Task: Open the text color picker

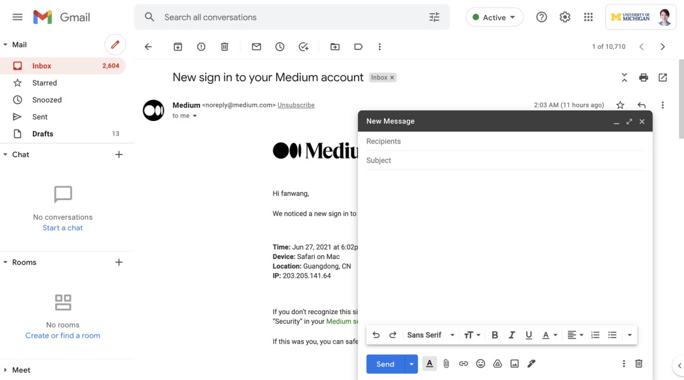Action: click(x=549, y=335)
